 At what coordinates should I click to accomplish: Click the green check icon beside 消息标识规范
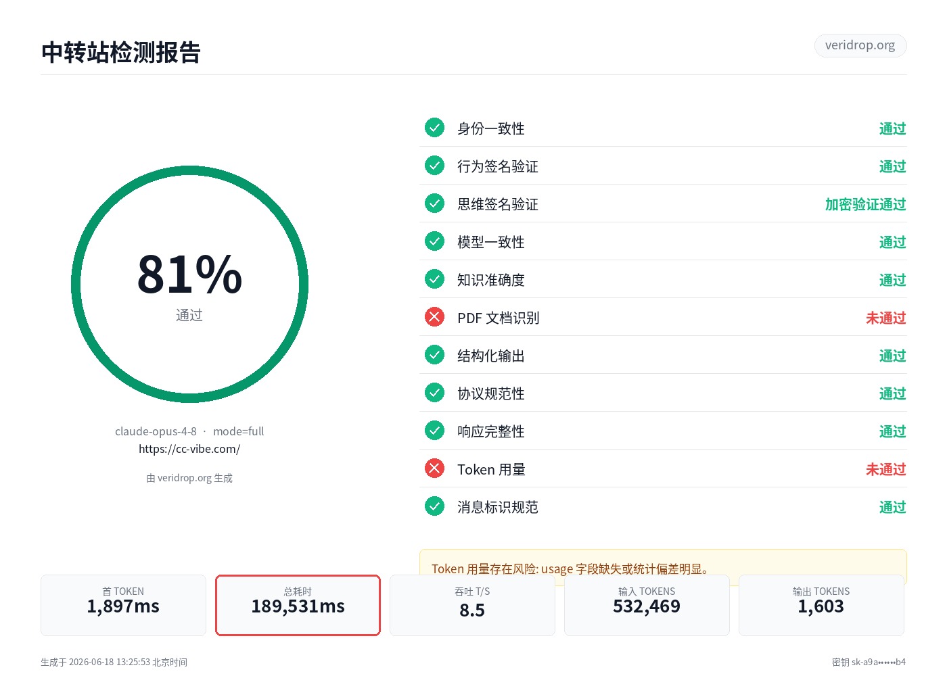(x=434, y=506)
